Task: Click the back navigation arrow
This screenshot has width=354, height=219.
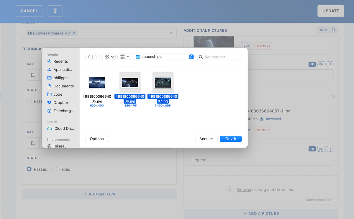Action: coord(89,56)
